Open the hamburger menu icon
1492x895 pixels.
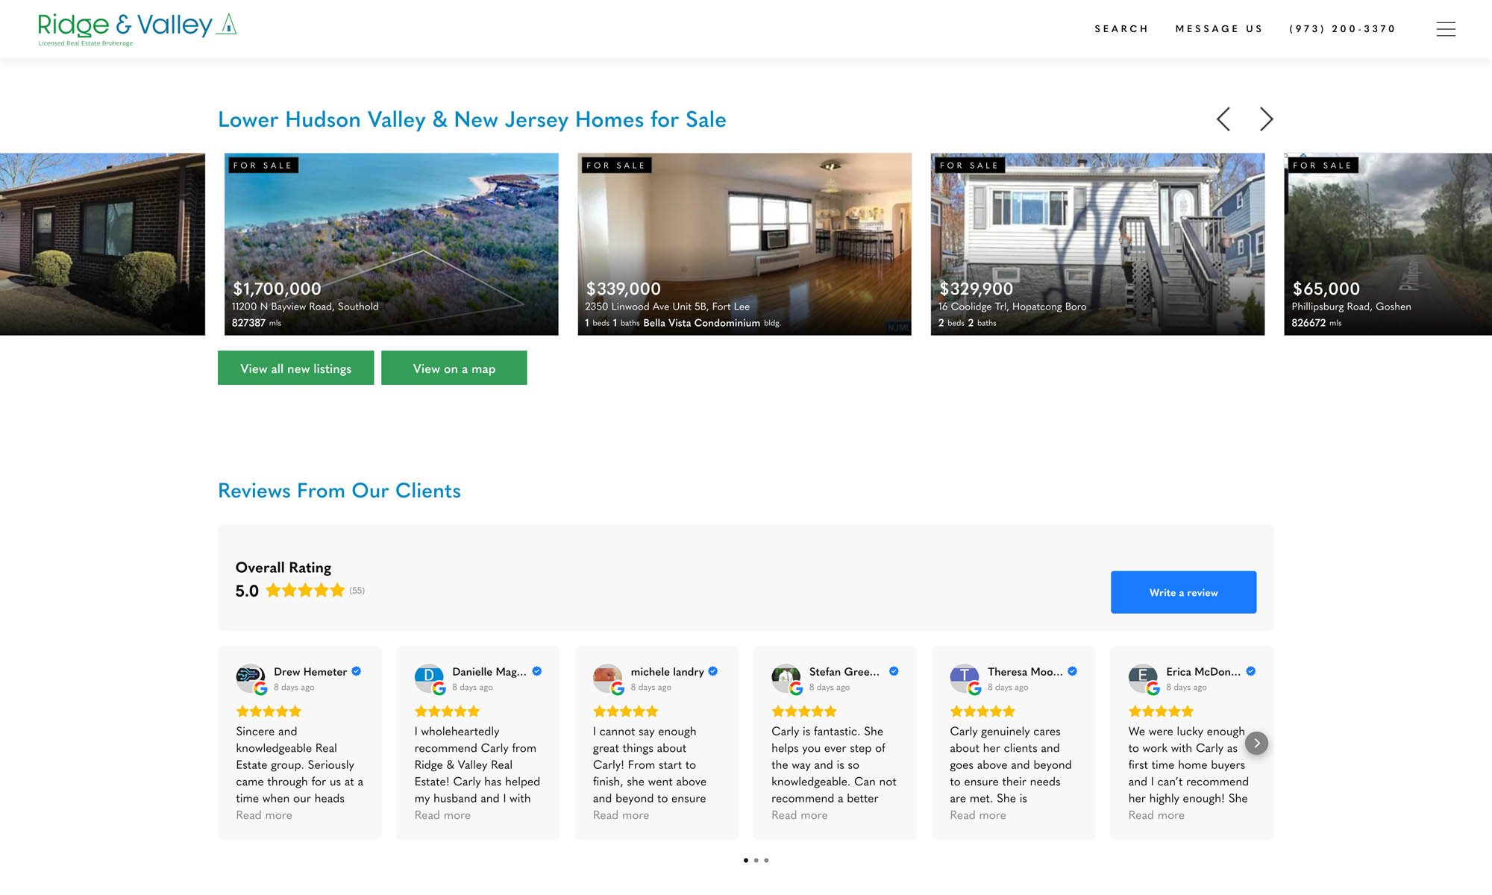[x=1446, y=29]
